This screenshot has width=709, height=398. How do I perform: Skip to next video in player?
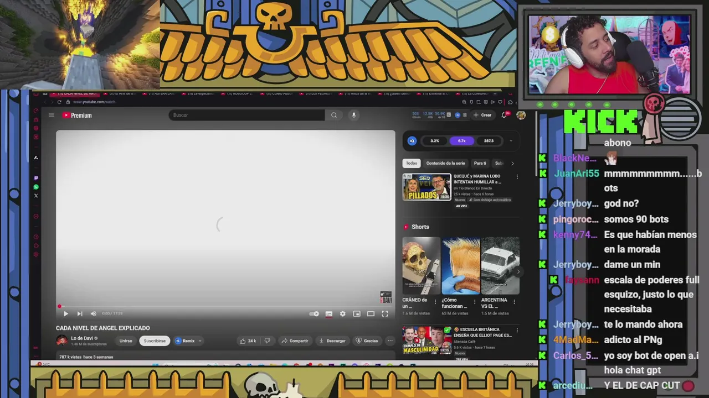79,313
